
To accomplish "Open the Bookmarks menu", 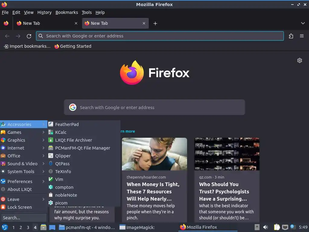I will [67, 12].
